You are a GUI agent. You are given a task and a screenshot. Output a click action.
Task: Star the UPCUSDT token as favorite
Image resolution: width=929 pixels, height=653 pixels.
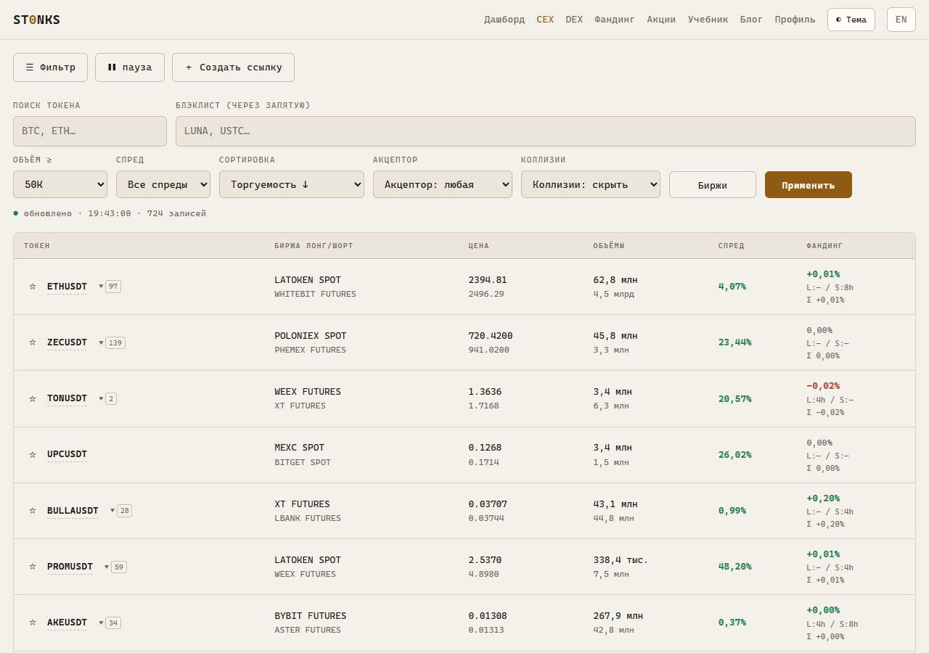point(32,454)
